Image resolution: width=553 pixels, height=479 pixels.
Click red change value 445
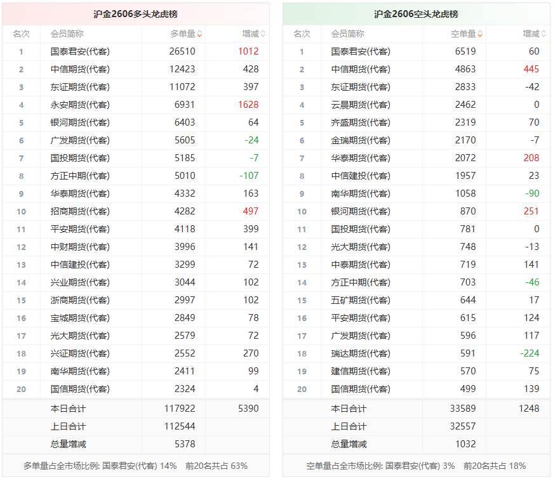pyautogui.click(x=531, y=69)
